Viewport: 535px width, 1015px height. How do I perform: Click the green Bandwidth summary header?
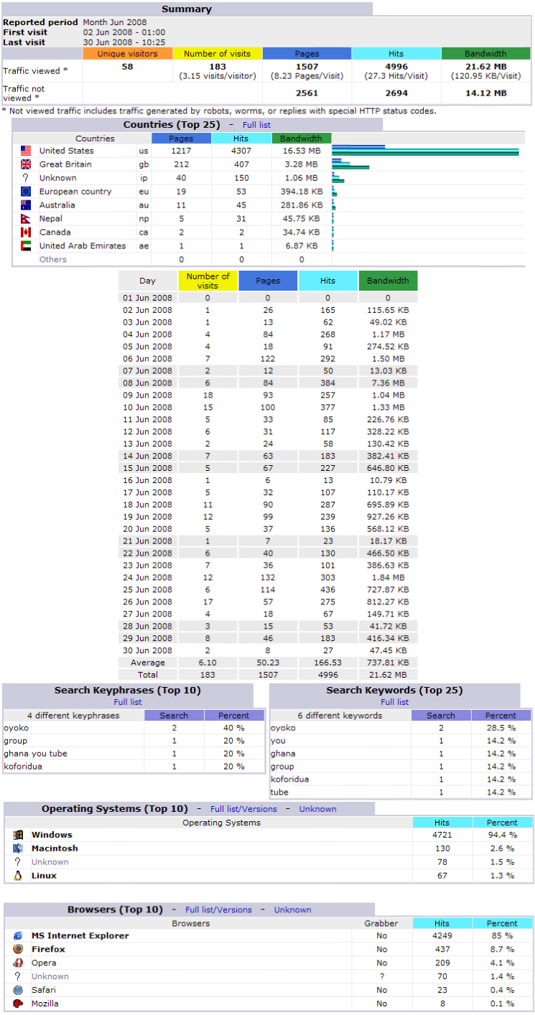point(485,54)
